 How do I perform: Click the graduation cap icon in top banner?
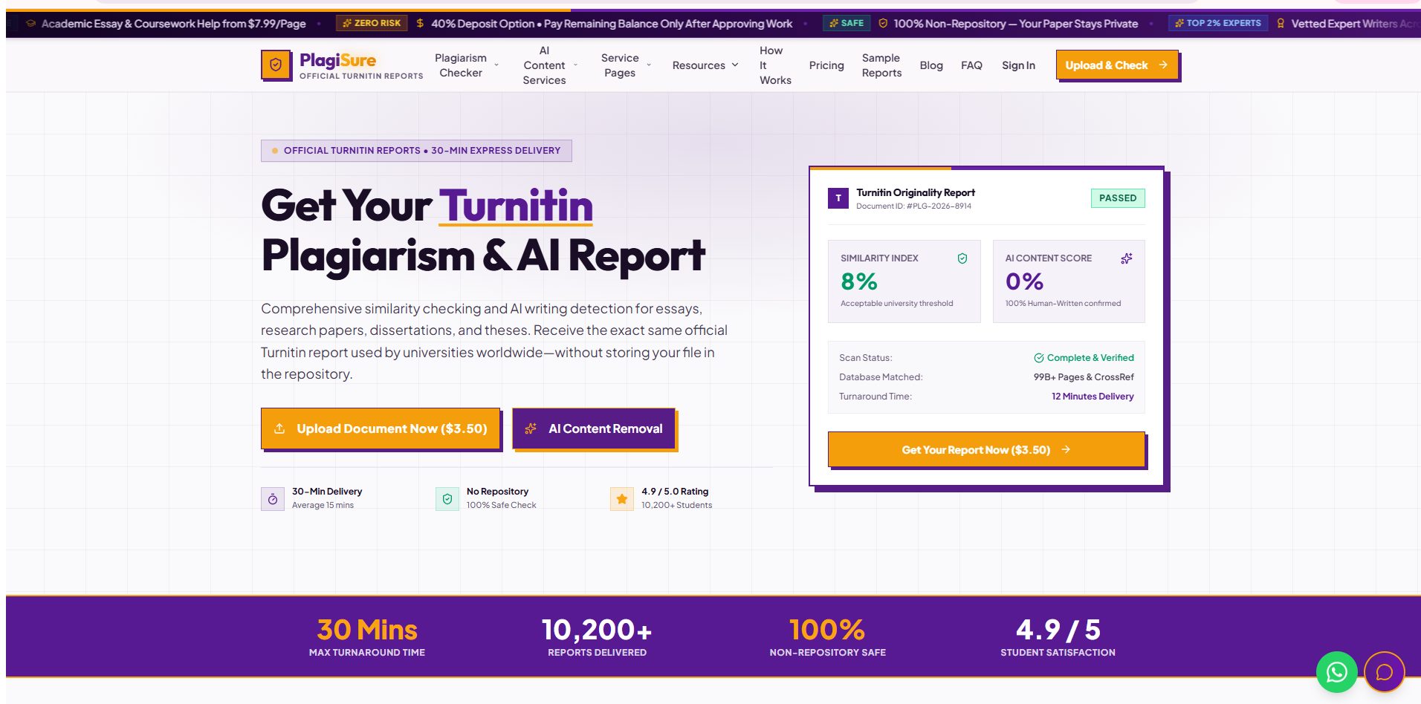tap(30, 24)
